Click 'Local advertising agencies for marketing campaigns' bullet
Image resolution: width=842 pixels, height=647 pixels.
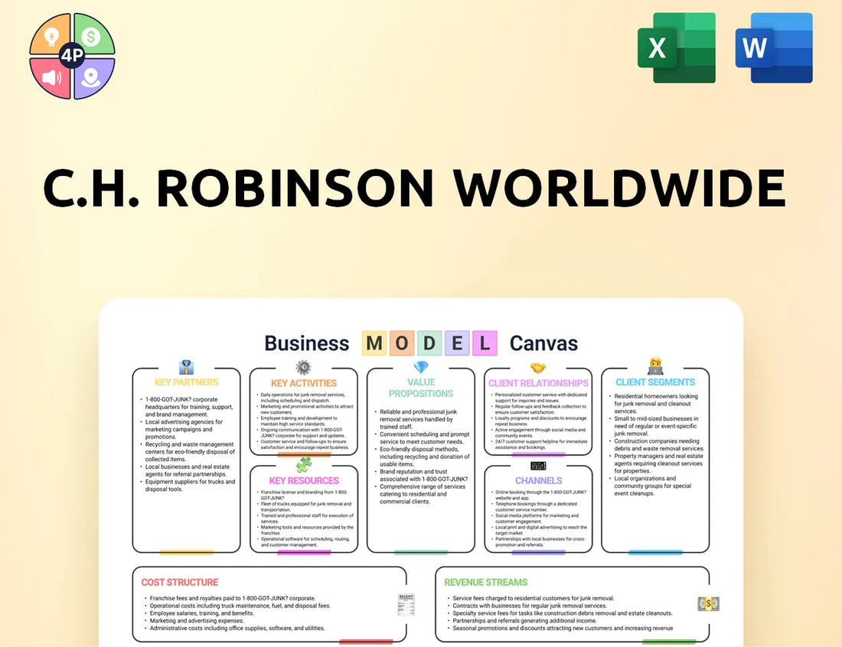click(x=183, y=429)
